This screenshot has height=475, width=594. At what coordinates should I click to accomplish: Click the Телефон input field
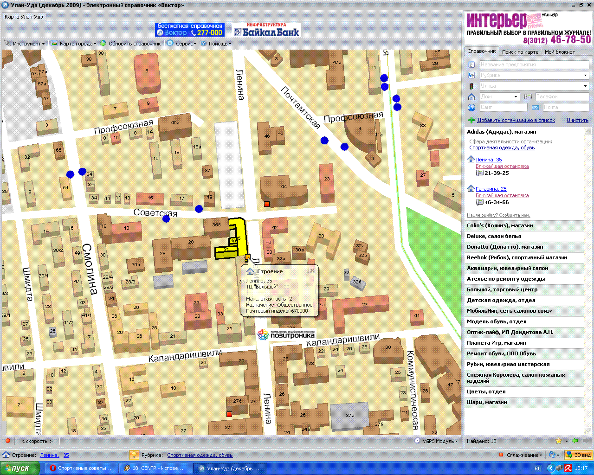(562, 96)
